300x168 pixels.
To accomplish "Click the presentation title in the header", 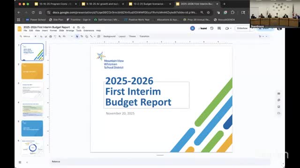I will point(47,27).
